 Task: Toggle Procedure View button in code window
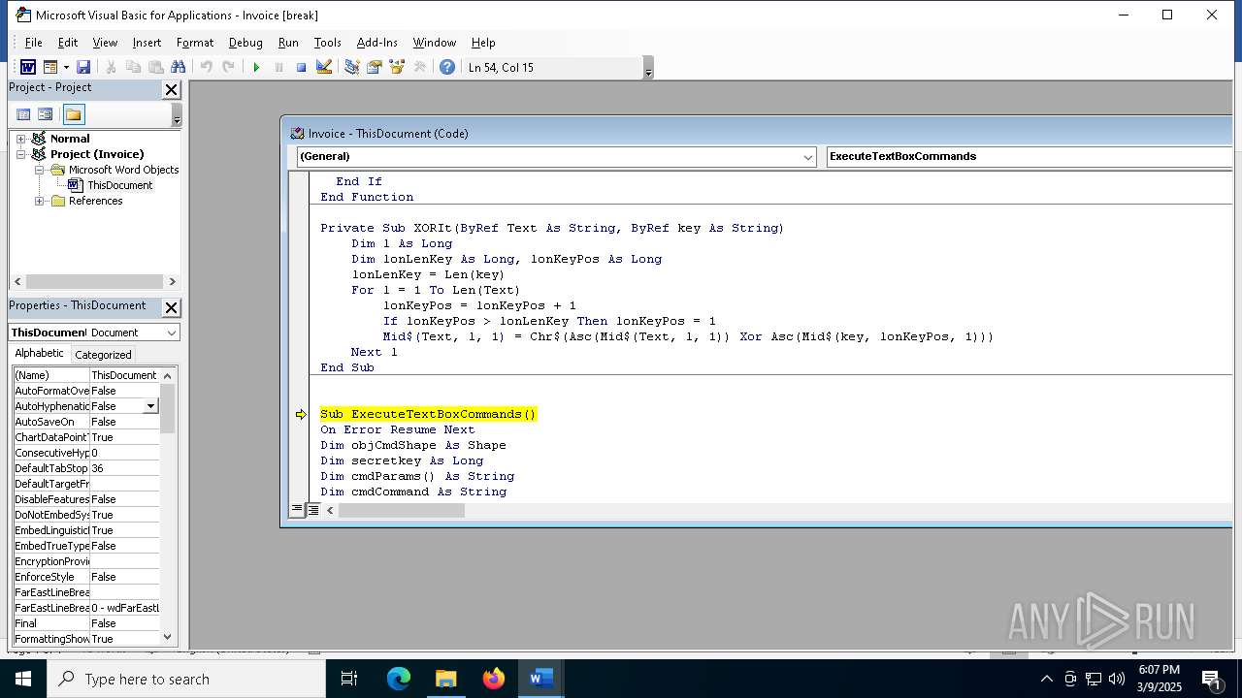click(x=298, y=510)
